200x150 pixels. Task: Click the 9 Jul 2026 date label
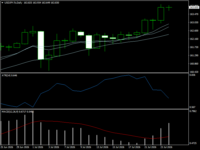[86, 147]
